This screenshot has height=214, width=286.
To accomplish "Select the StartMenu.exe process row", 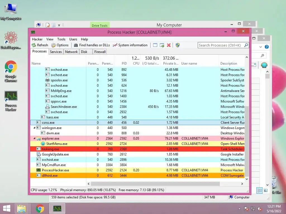I will coord(137,144).
